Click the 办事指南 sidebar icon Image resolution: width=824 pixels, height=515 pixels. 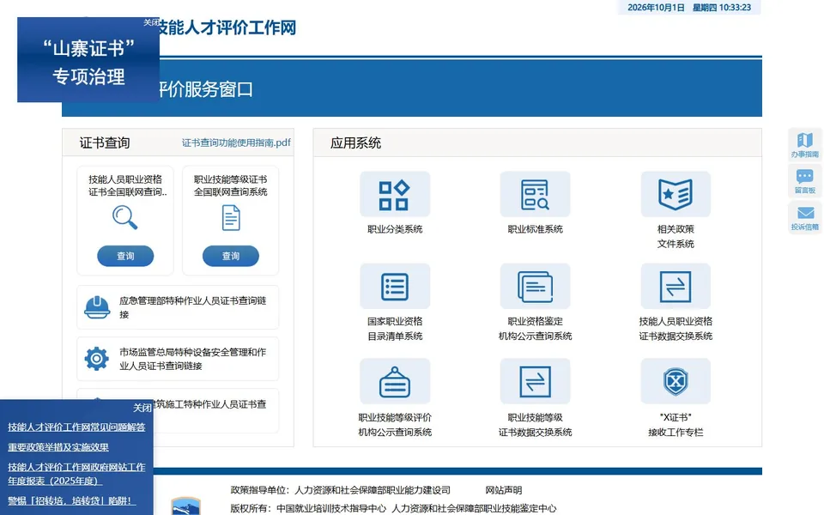point(804,144)
